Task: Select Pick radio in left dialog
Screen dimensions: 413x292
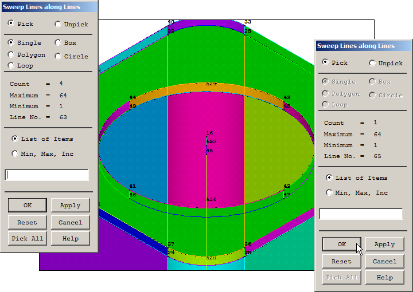Action: [11, 23]
